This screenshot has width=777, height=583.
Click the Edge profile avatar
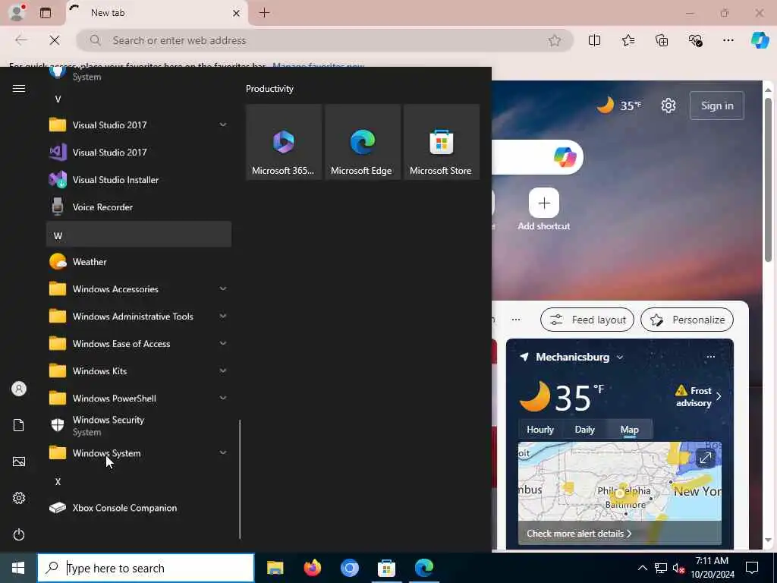[17, 12]
